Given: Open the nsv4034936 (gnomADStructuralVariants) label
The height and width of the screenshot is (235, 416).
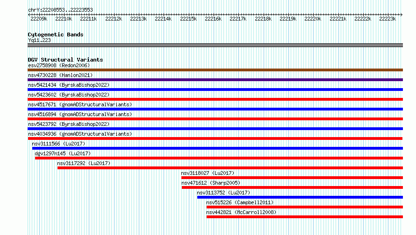Looking at the screenshot, I should [x=80, y=134].
